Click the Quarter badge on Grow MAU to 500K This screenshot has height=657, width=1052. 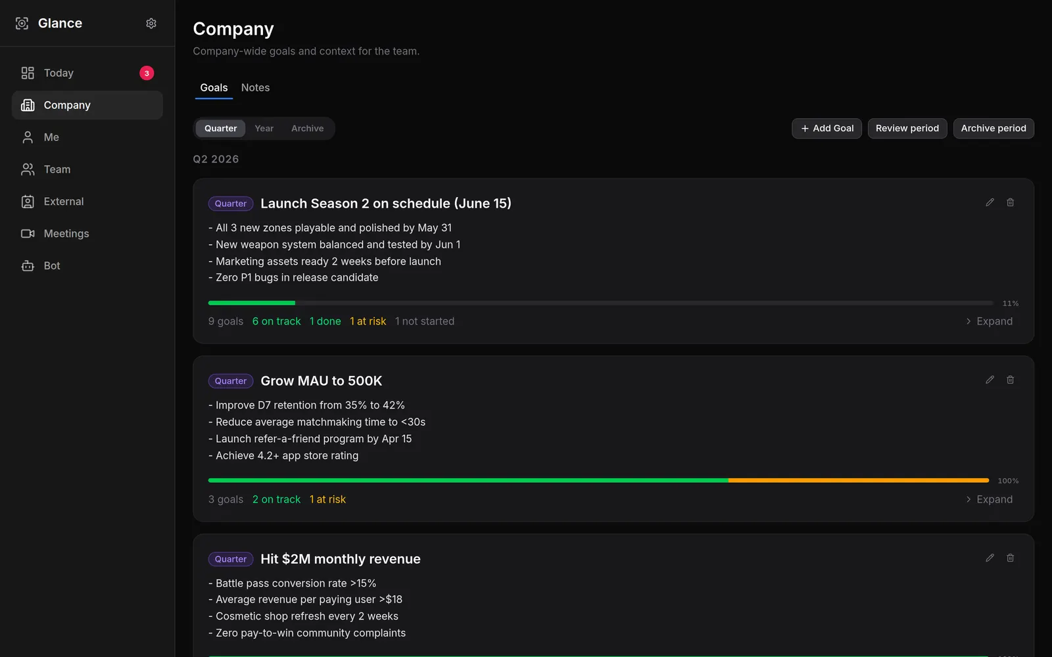231,381
